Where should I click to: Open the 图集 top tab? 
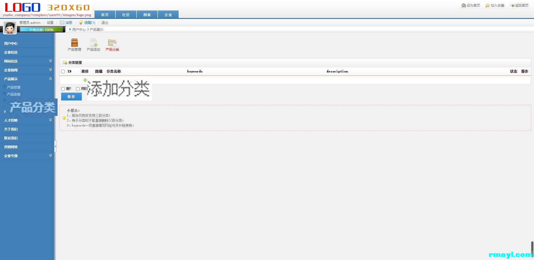tap(147, 15)
